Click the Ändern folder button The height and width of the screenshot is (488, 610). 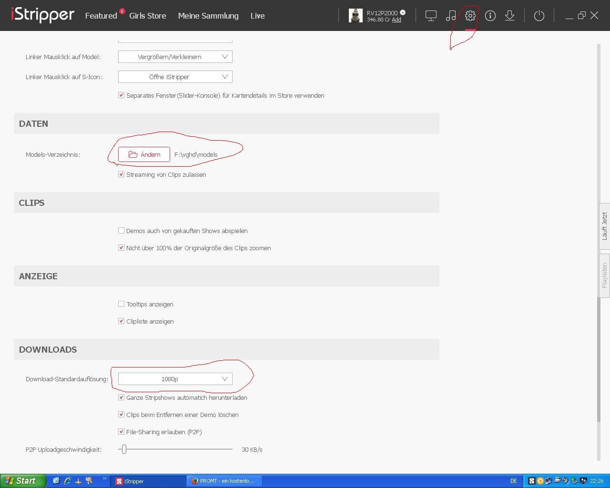(x=144, y=154)
